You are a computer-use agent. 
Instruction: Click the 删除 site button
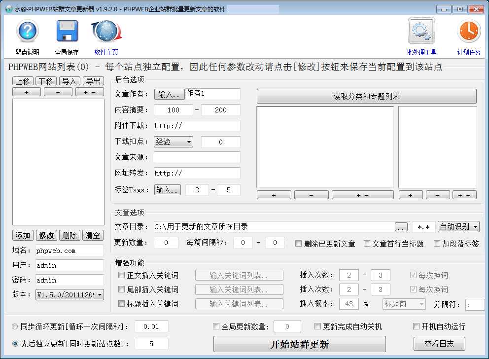coord(70,235)
